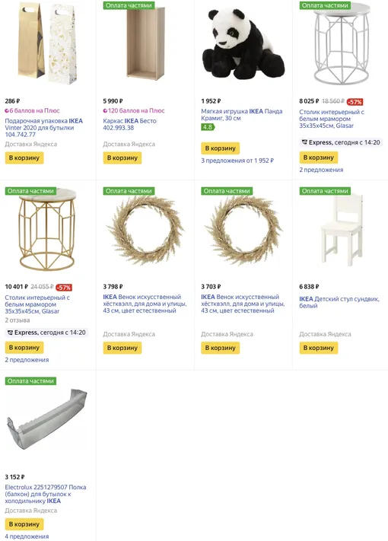Click the -57% discount badge at 8 025 ₽
This screenshot has height=541, width=388.
point(355,102)
